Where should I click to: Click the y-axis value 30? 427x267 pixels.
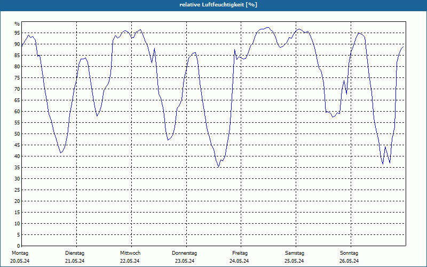17,179
